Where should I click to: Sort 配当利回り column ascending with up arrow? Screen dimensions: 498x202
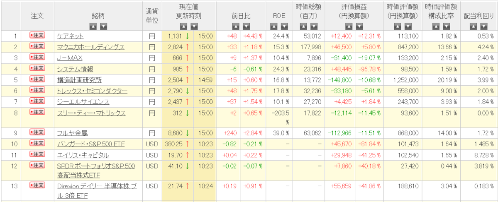tap(473, 26)
